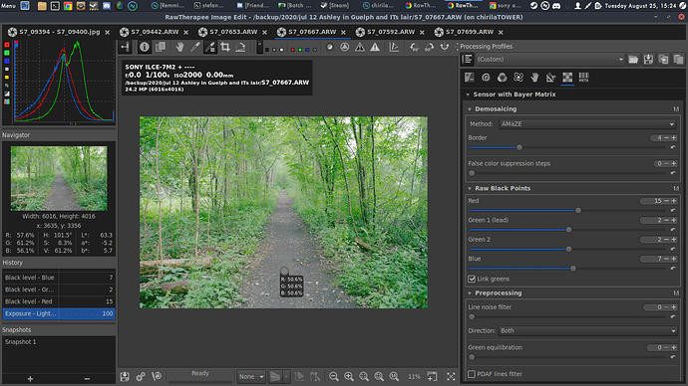Open the demosaicing Method dropdown AMaZE

[587, 124]
